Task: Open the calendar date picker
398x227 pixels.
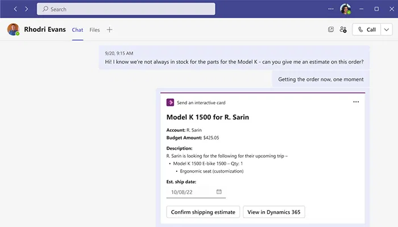Action: tap(219, 192)
